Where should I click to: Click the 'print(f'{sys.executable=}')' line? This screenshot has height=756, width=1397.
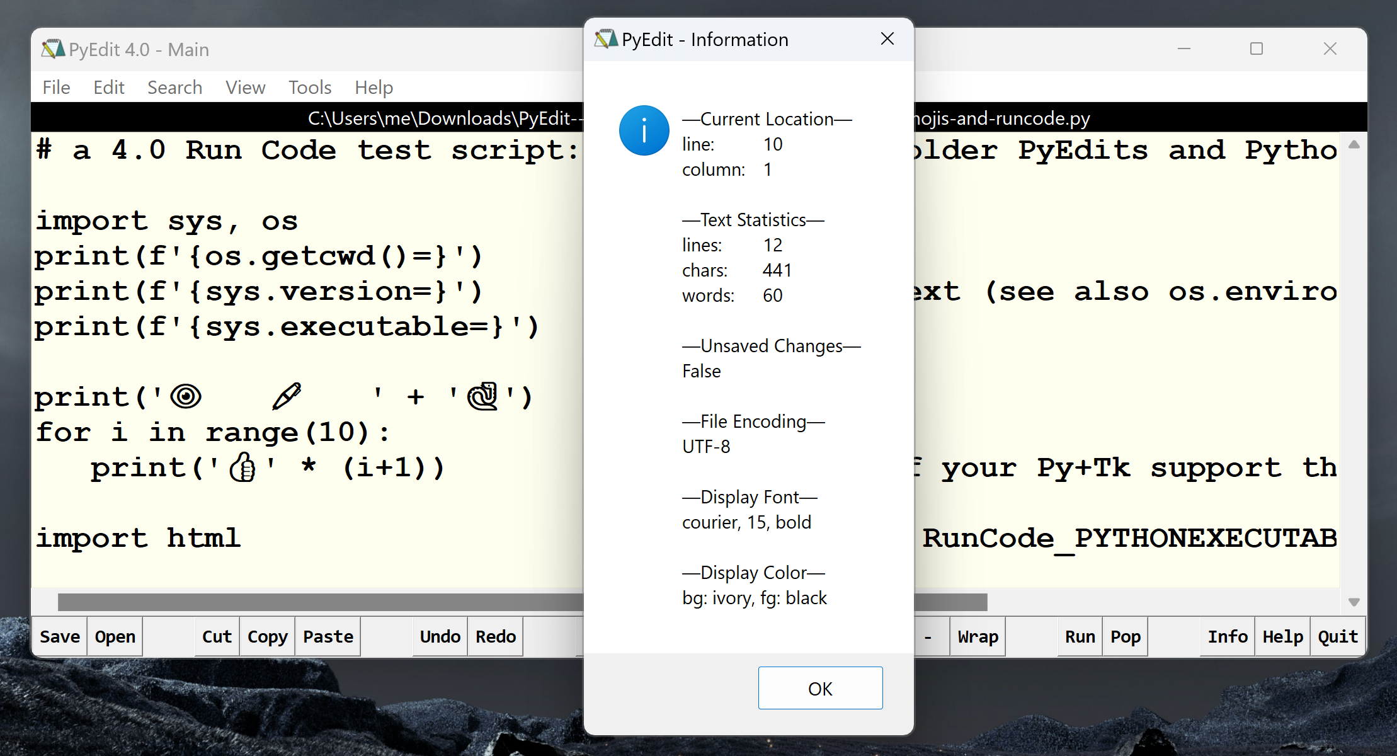coord(287,326)
